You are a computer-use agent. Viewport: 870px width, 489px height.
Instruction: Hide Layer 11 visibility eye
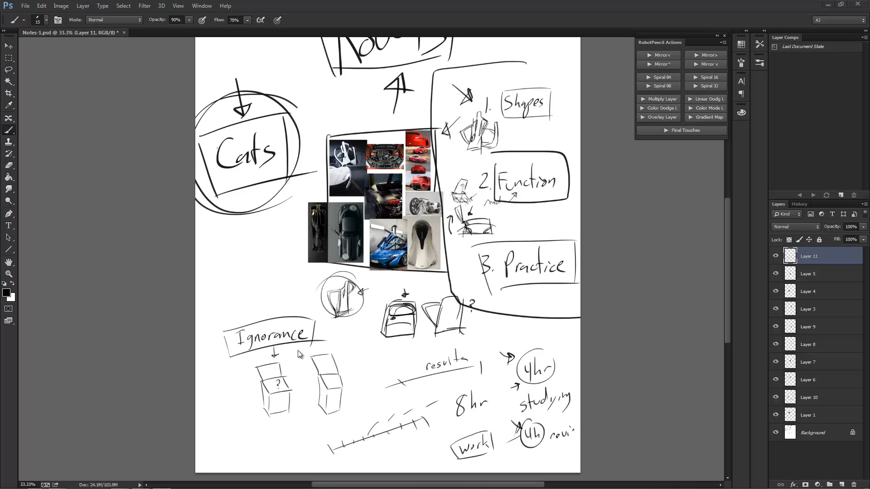(x=776, y=256)
